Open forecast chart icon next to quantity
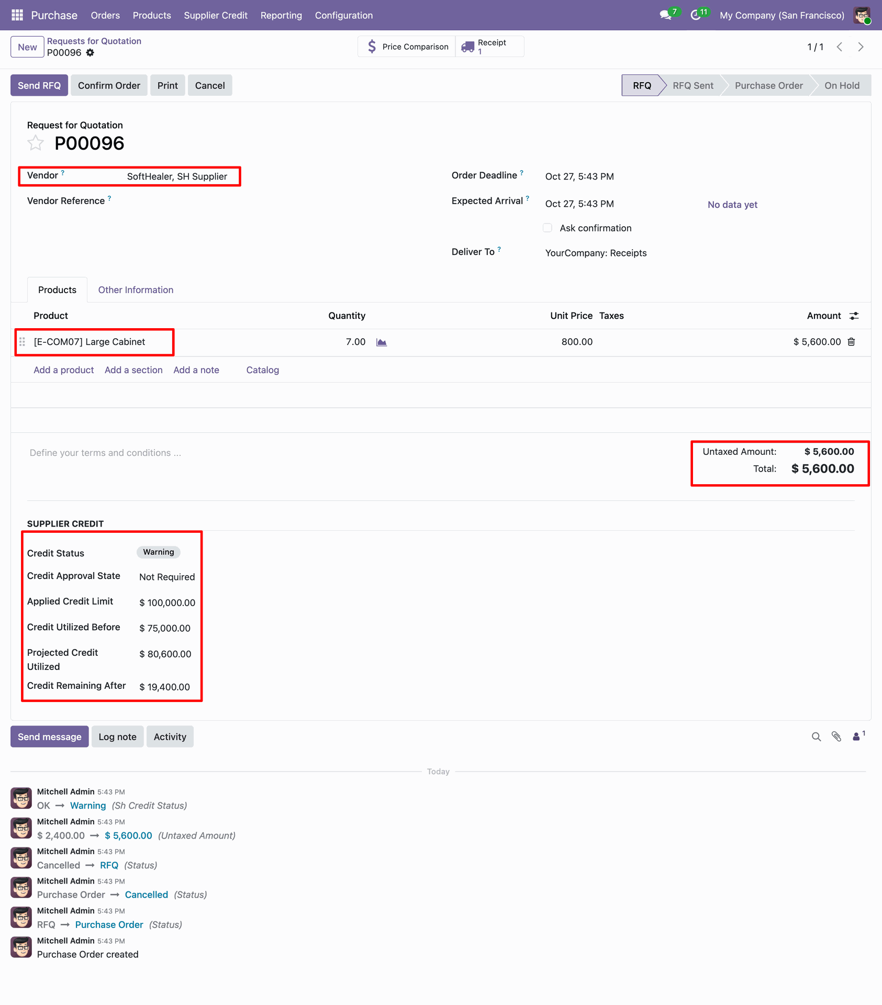This screenshot has height=1005, width=882. (382, 342)
